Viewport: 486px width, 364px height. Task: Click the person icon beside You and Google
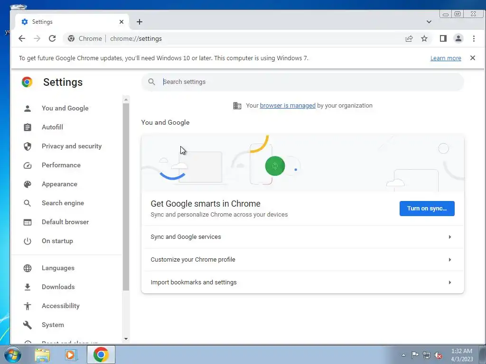[27, 109]
